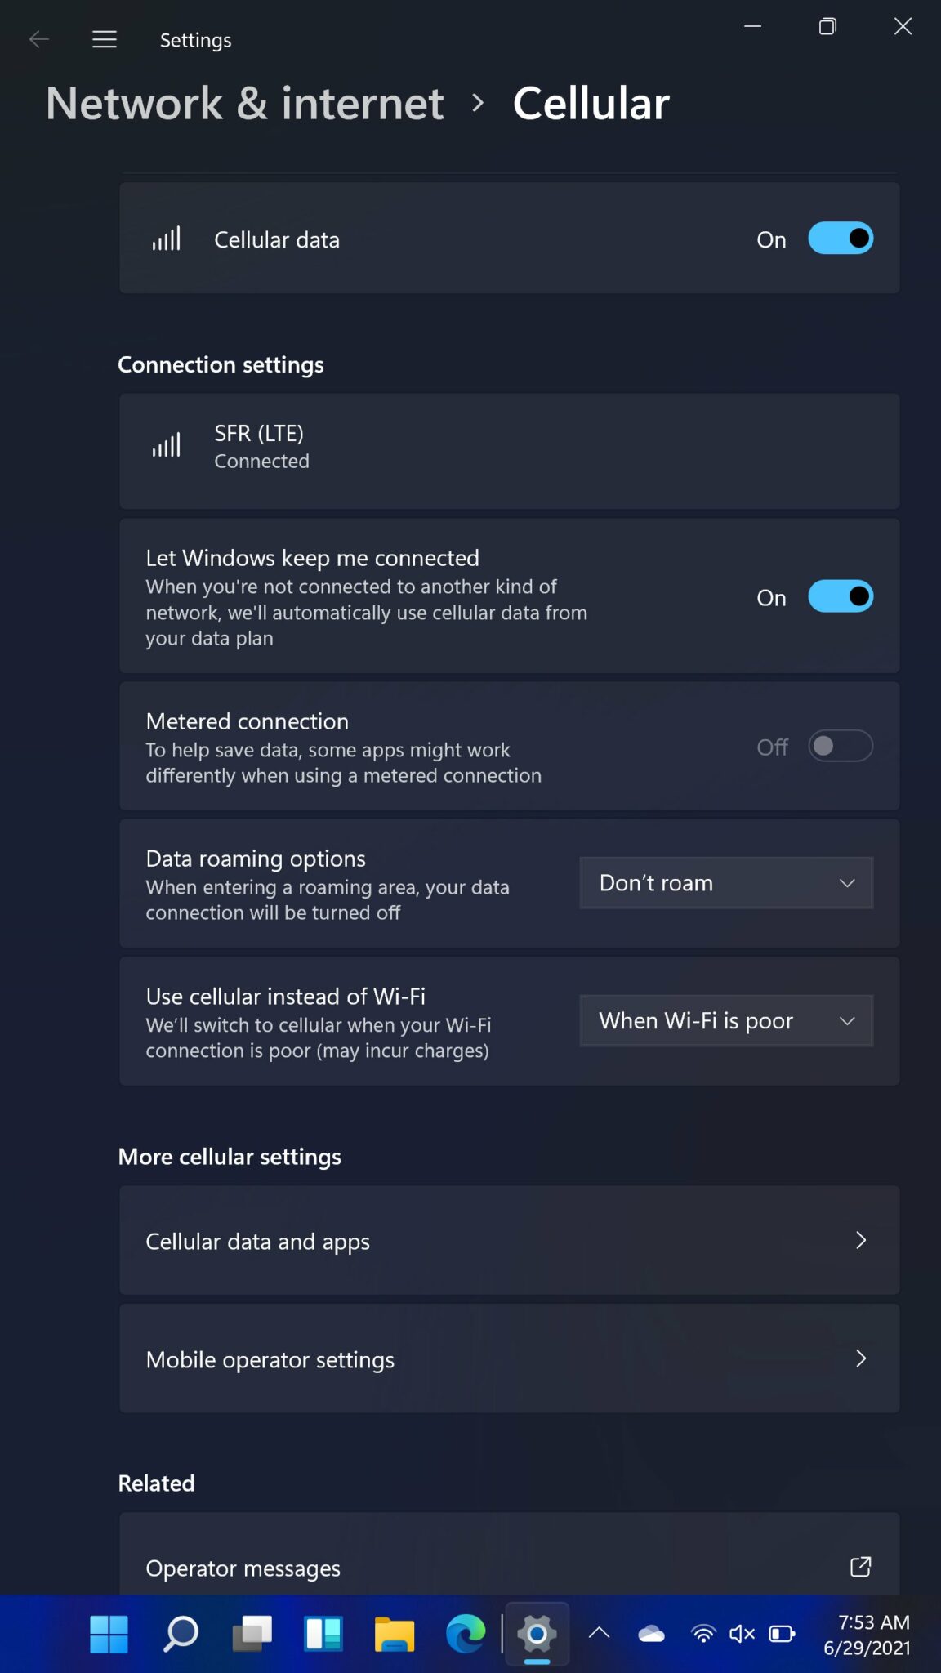
Task: Disable Let Windows keep me connected
Action: (x=840, y=596)
